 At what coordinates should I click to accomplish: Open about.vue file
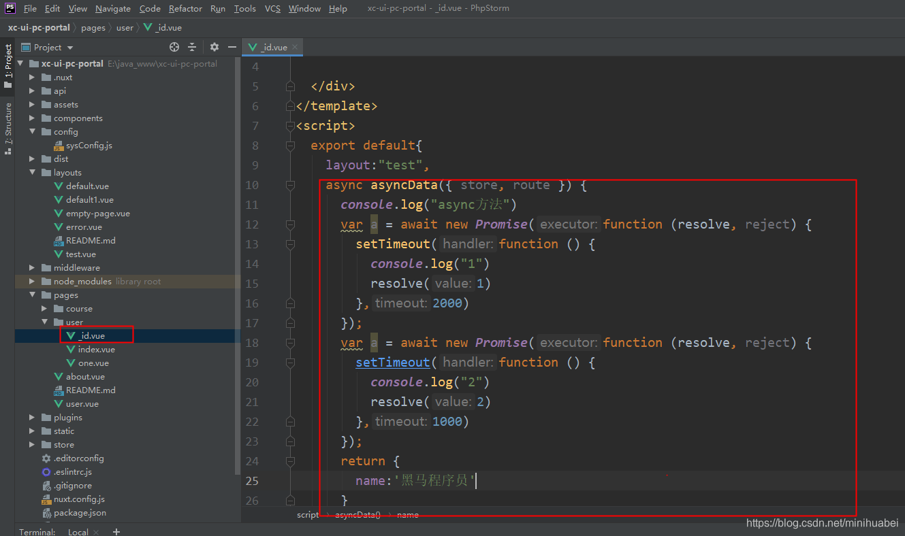point(85,376)
